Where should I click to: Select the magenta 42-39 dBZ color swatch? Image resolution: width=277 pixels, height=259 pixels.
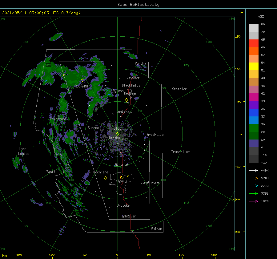(x=254, y=97)
